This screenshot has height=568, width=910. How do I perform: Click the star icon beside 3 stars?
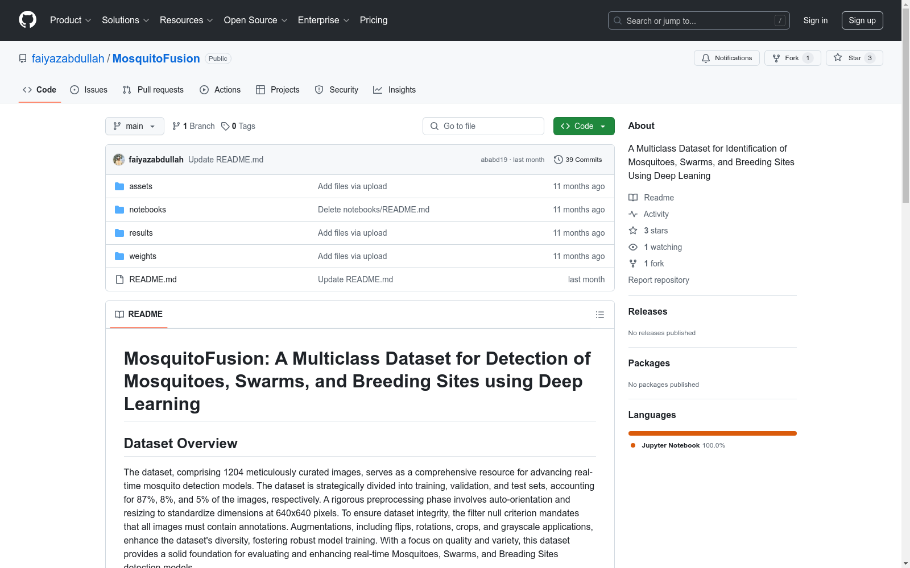pyautogui.click(x=633, y=231)
